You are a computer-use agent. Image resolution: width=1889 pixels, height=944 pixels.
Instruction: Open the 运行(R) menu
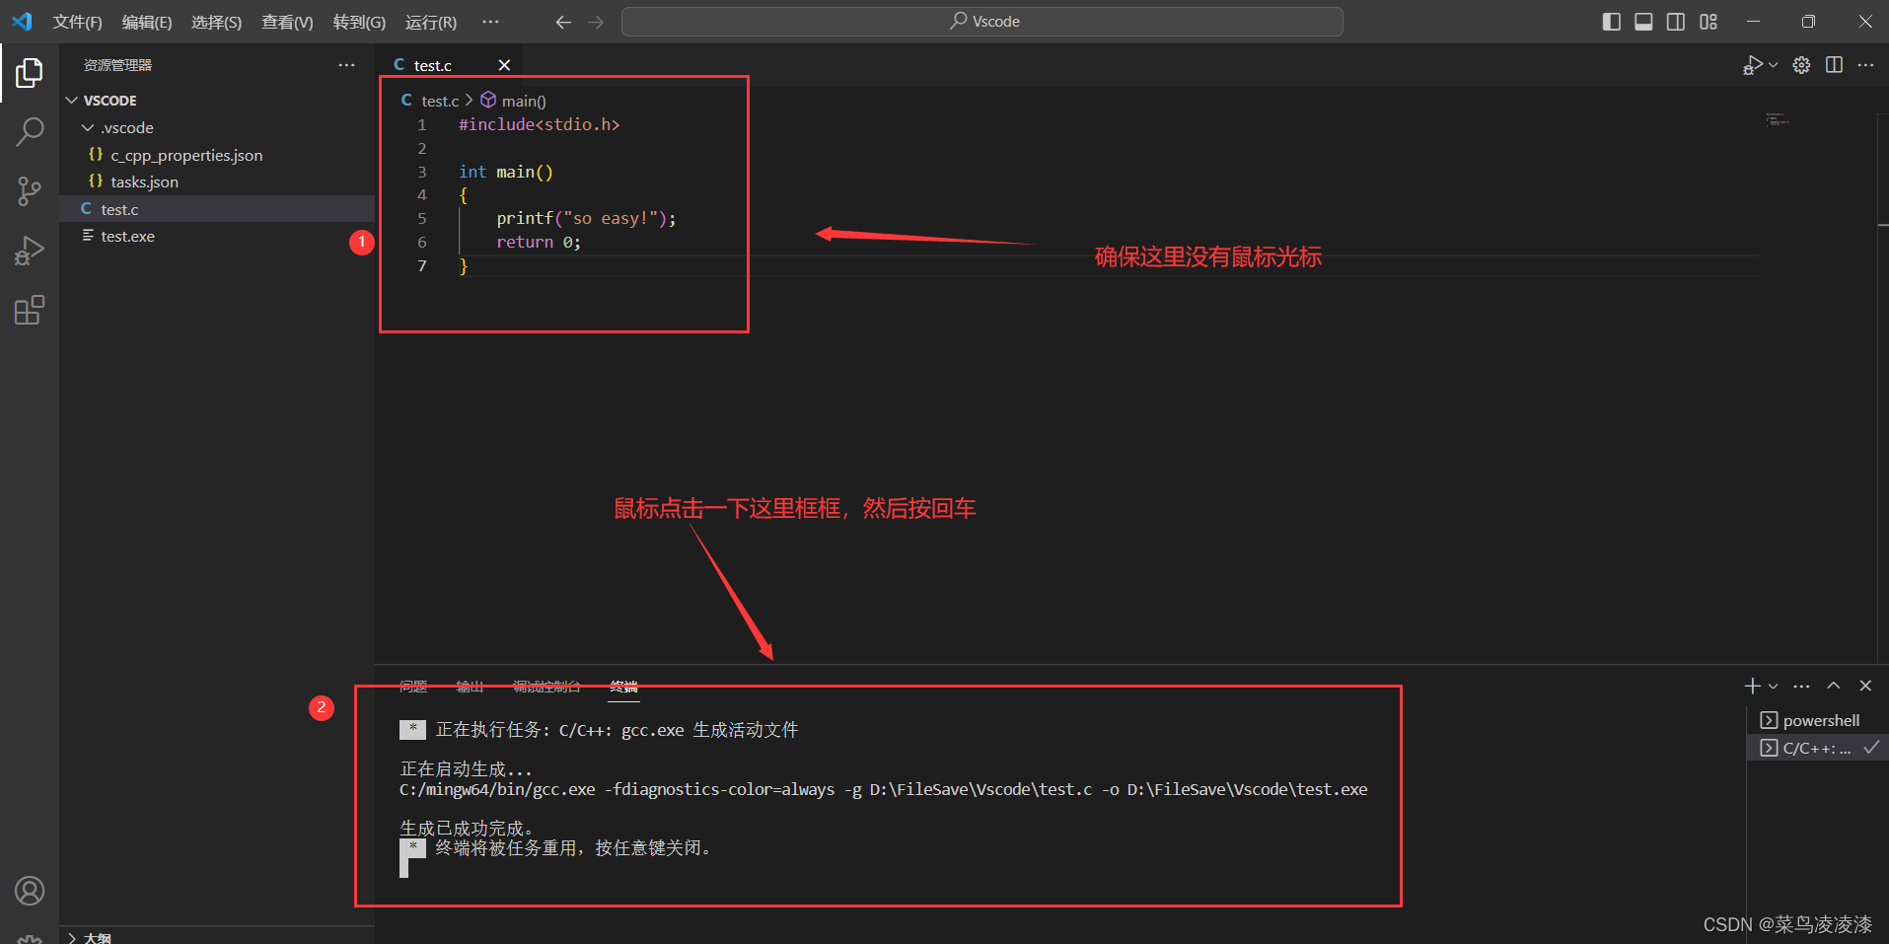(430, 22)
